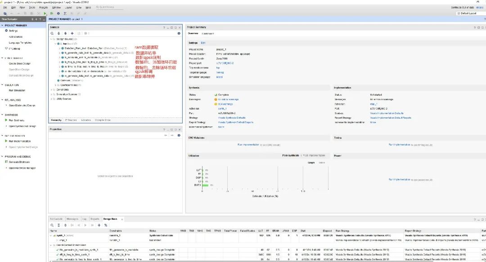Switch Utilization view to Table
Viewport: 486px width, 262px height.
pos(322,163)
